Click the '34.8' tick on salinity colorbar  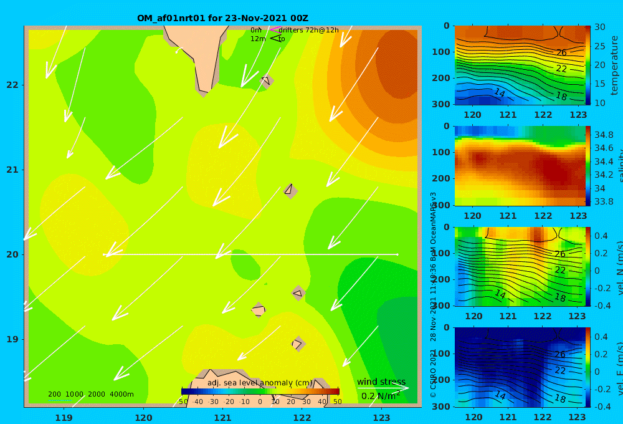pyautogui.click(x=604, y=135)
